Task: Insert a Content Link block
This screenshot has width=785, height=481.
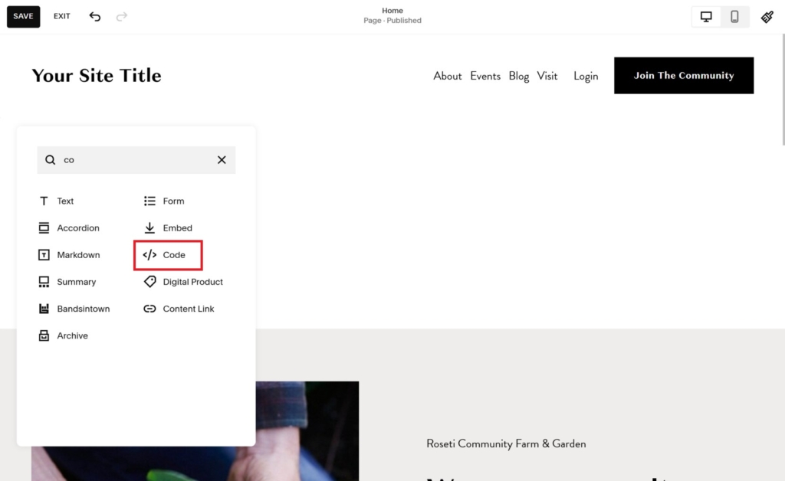Action: click(187, 308)
